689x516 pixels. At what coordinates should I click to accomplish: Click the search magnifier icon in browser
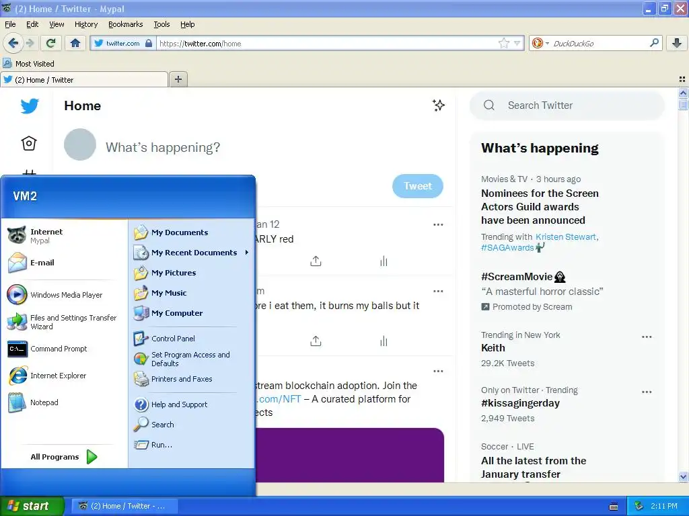coord(654,43)
